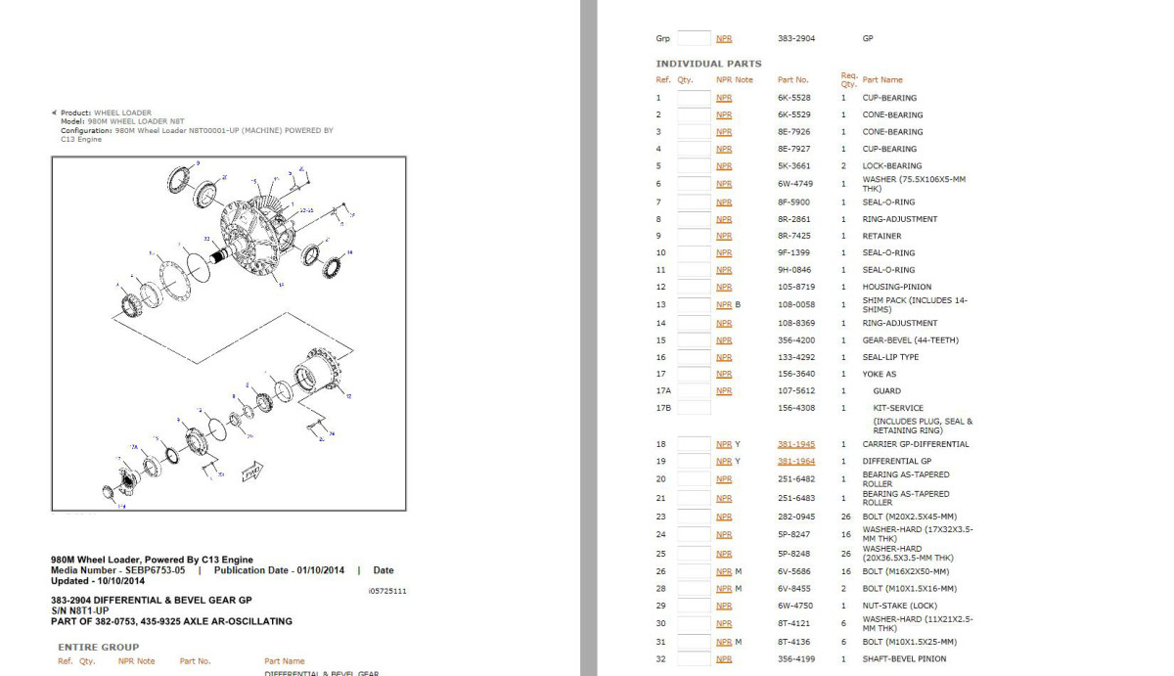Focus the quantity field for 251-6483 bearing
Screen dimensions: 1174x676
694,498
